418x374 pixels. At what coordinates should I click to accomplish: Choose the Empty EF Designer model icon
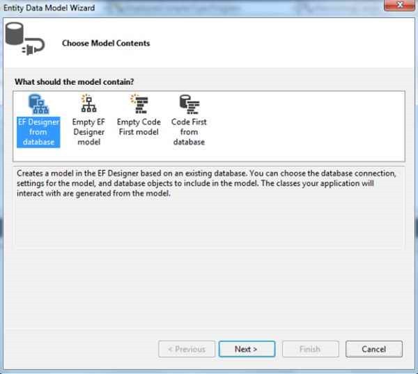[88, 103]
